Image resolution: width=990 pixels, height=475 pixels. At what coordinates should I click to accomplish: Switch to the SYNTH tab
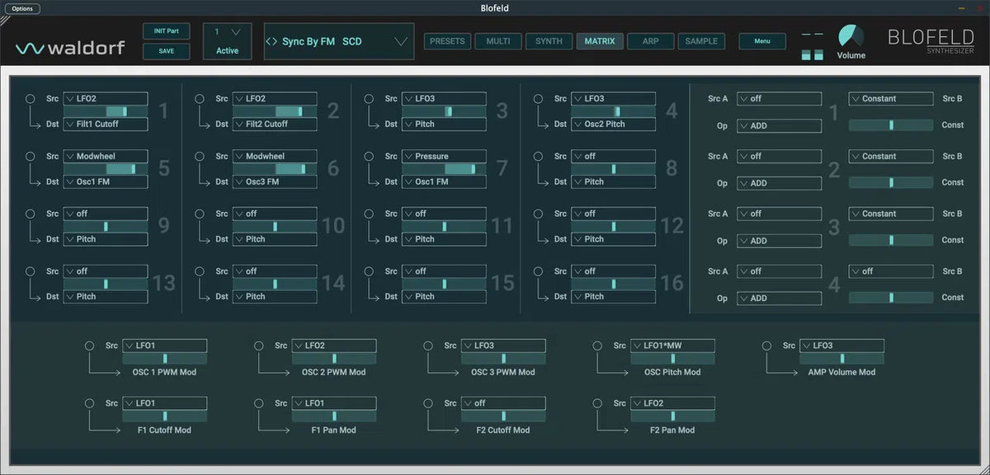[549, 41]
